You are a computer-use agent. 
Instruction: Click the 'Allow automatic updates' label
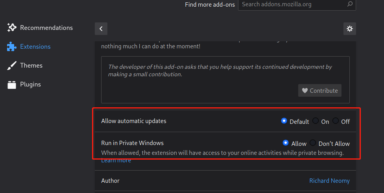[134, 121]
